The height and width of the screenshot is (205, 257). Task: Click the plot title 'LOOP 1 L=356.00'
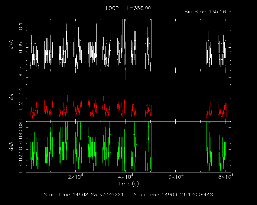click(x=128, y=8)
